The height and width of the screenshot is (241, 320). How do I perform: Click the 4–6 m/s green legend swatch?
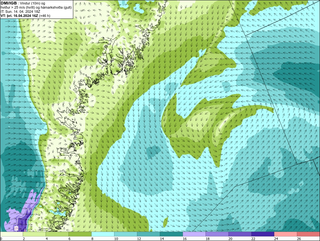pos(57,234)
